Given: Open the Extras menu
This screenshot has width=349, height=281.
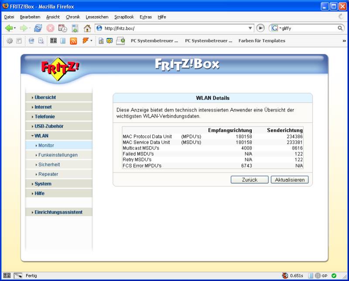Looking at the screenshot, I should pos(146,17).
